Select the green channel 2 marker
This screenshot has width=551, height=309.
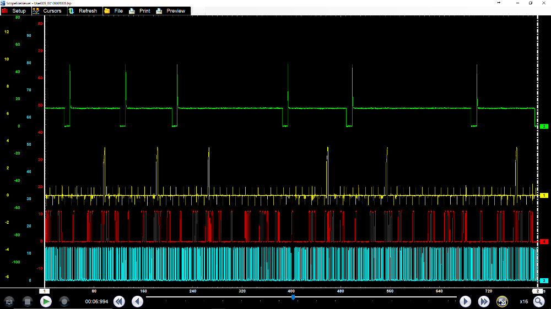click(544, 126)
